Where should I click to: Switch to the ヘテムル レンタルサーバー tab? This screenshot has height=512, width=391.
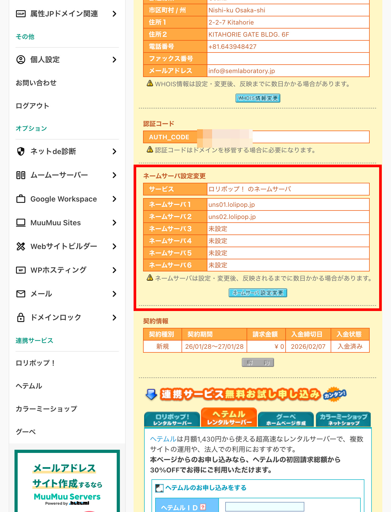[229, 417]
